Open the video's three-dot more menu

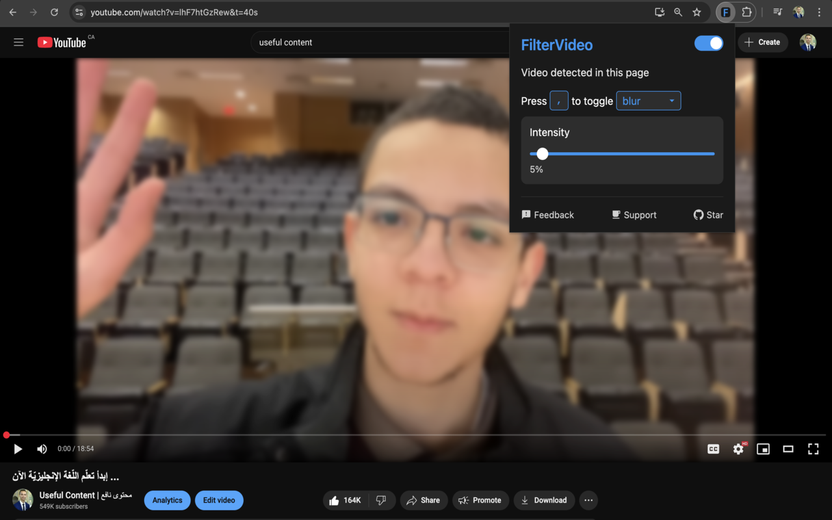pos(588,500)
